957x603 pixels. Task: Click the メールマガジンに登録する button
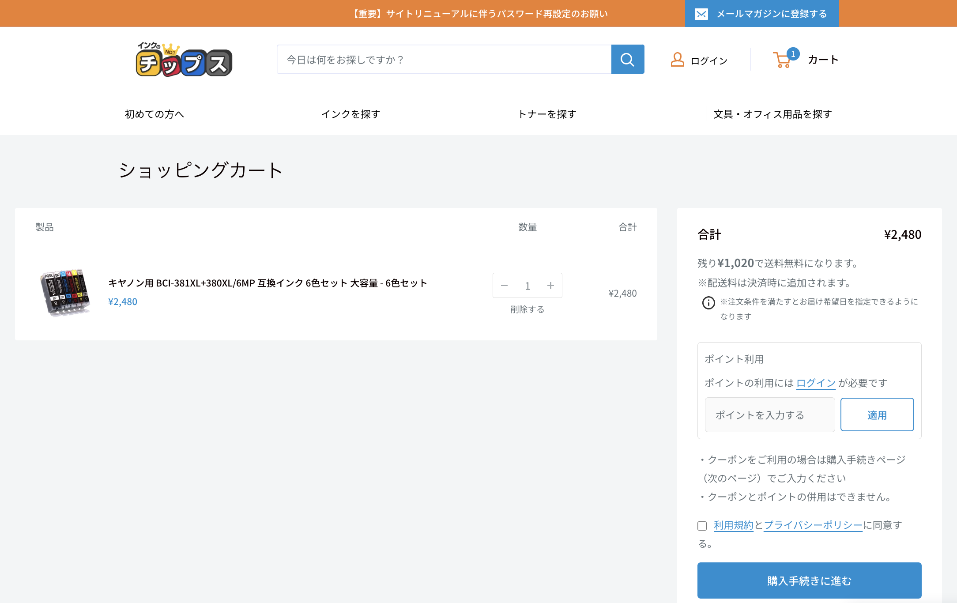[x=762, y=14]
